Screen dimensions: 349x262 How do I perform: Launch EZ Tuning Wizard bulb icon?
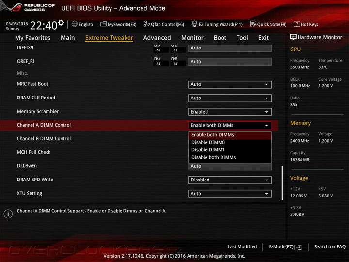point(194,24)
